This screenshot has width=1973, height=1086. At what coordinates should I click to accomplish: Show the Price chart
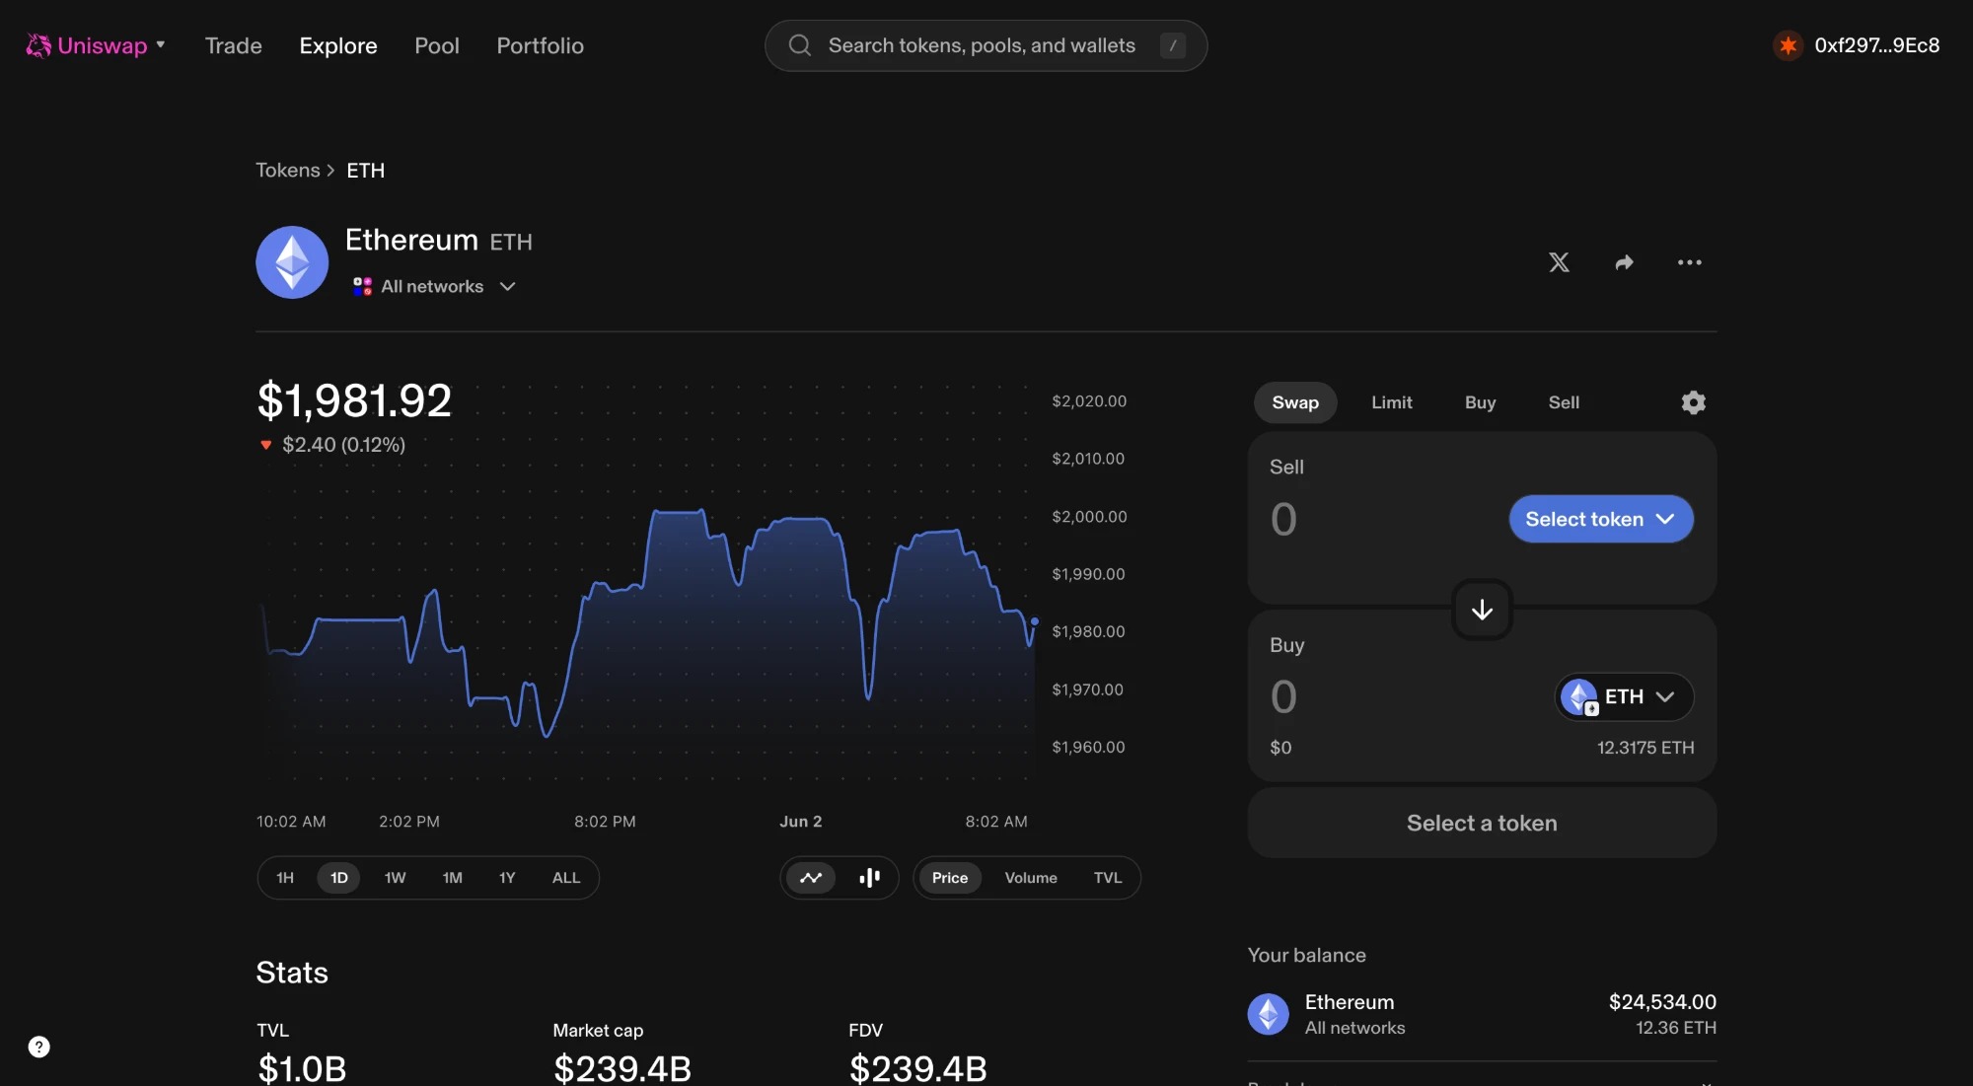point(949,877)
